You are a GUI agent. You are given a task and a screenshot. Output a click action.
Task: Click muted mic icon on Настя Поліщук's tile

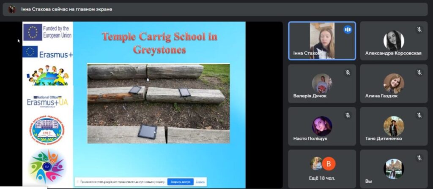click(x=348, y=115)
